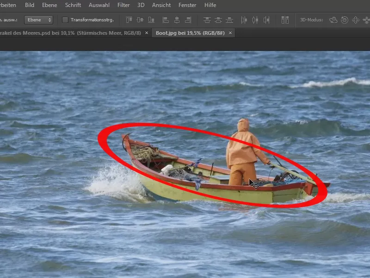Select the 3D roll mode icon
This screenshot has width=370, height=278.
point(345,20)
